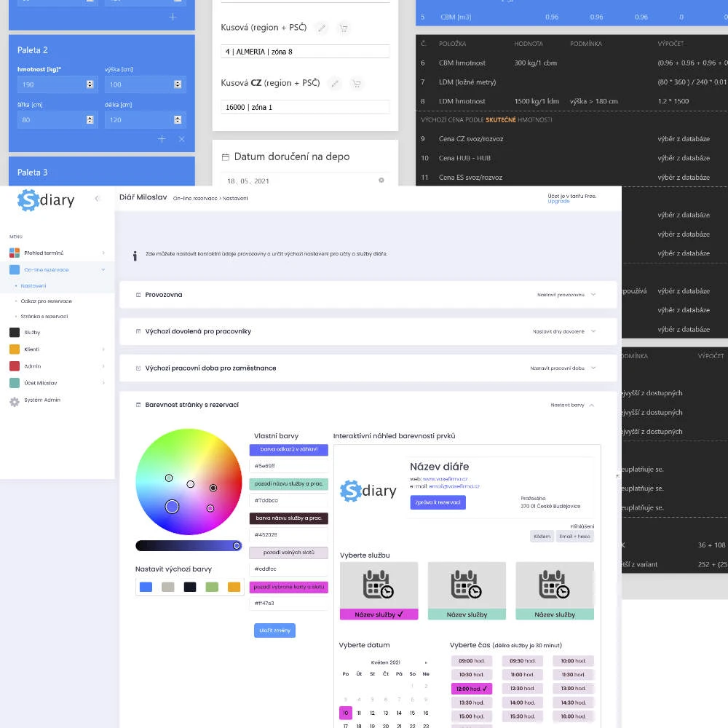Select the middle Název služby card
Viewport: 728px width, 728px height.
(x=467, y=590)
